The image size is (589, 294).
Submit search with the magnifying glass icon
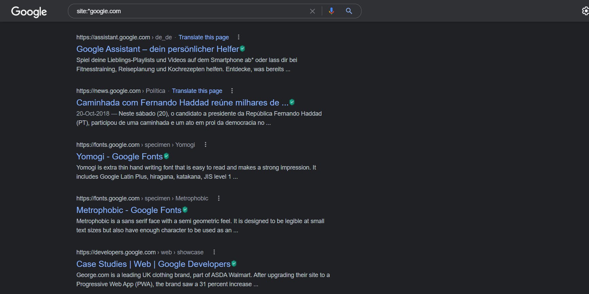(349, 11)
